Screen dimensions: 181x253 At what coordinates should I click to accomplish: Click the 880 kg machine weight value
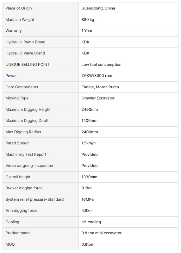pos(88,20)
